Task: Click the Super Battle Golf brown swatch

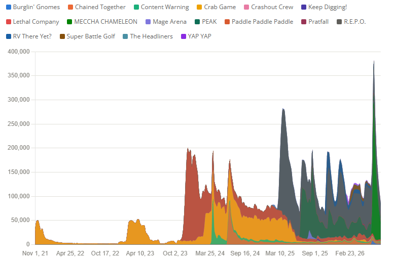Action: click(x=62, y=36)
